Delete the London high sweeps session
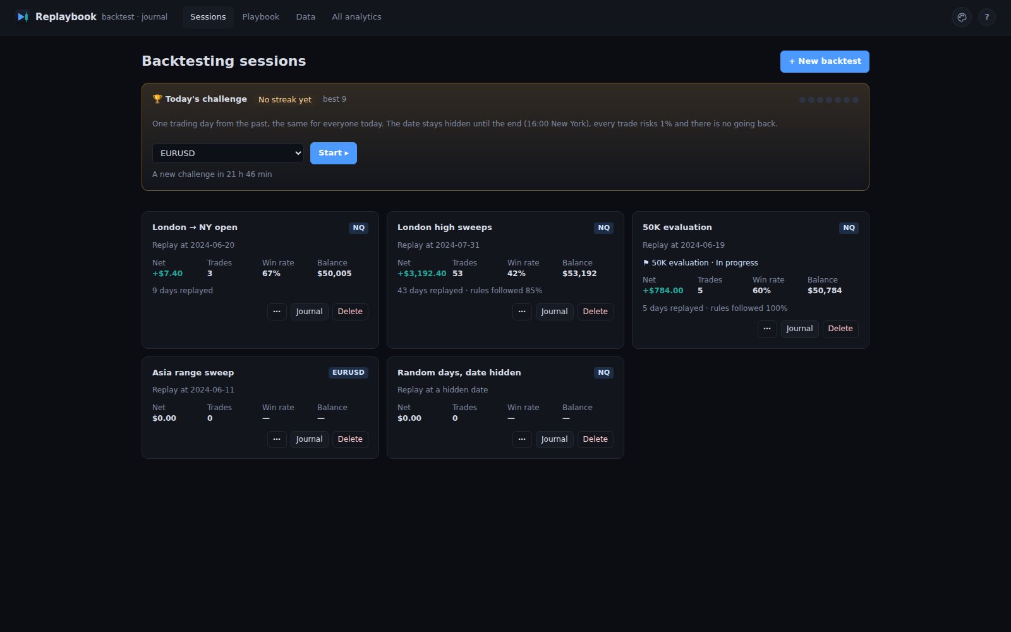 (x=595, y=312)
